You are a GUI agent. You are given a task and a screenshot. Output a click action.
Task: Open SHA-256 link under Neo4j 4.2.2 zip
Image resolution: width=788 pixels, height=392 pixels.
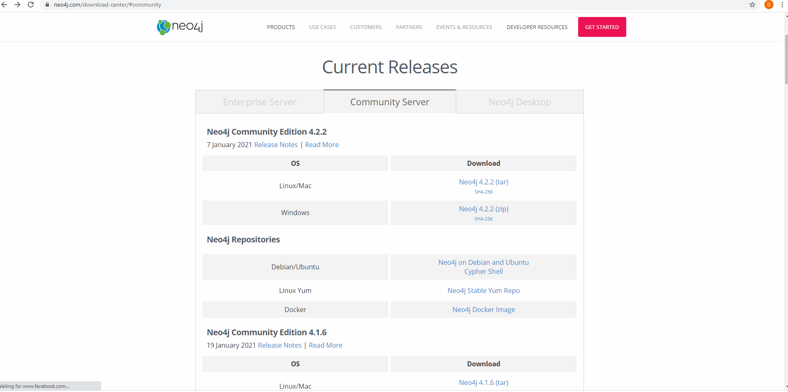pyautogui.click(x=484, y=219)
